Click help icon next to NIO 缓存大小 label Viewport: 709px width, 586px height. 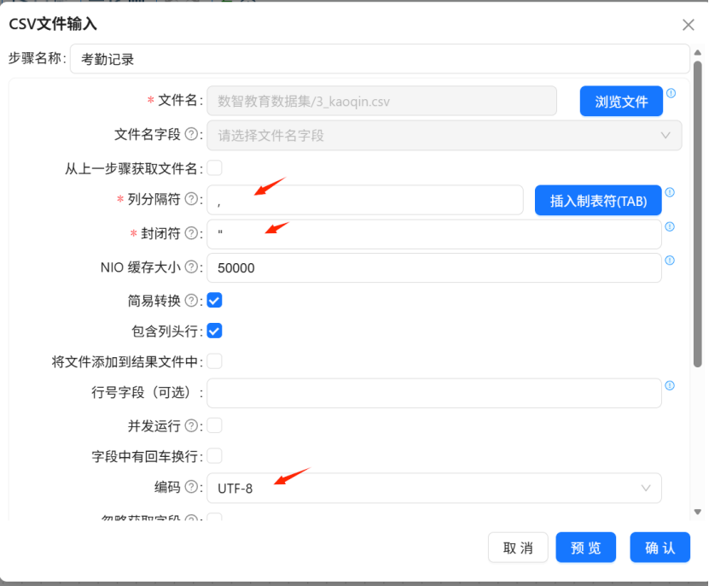click(x=192, y=267)
